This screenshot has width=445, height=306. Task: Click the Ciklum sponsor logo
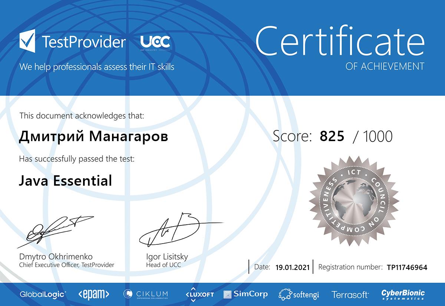(146, 294)
